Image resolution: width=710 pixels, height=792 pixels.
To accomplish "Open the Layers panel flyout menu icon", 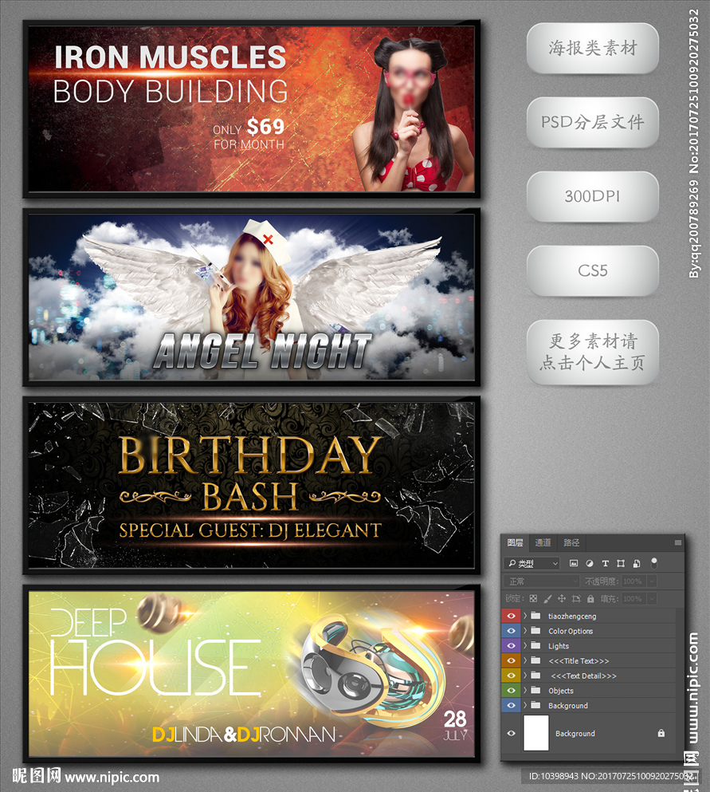I will tap(677, 542).
